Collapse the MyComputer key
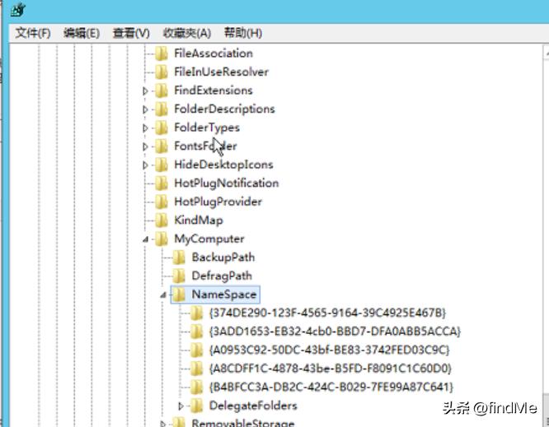This screenshot has width=549, height=427. coord(145,239)
